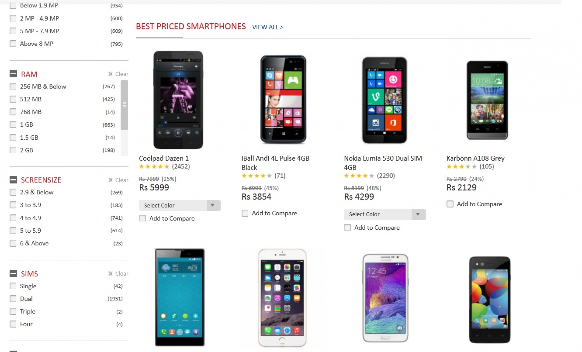The height and width of the screenshot is (352, 582).
Task: Switch to the BEST PRICED SMARTPHONES tab
Action: [190, 26]
